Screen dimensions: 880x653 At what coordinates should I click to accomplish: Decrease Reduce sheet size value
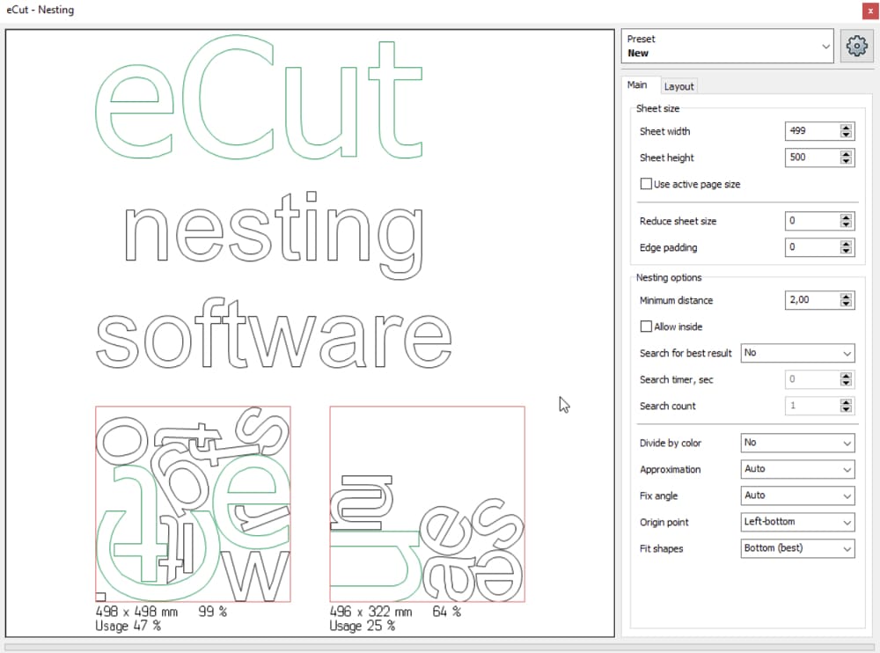pyautogui.click(x=847, y=224)
